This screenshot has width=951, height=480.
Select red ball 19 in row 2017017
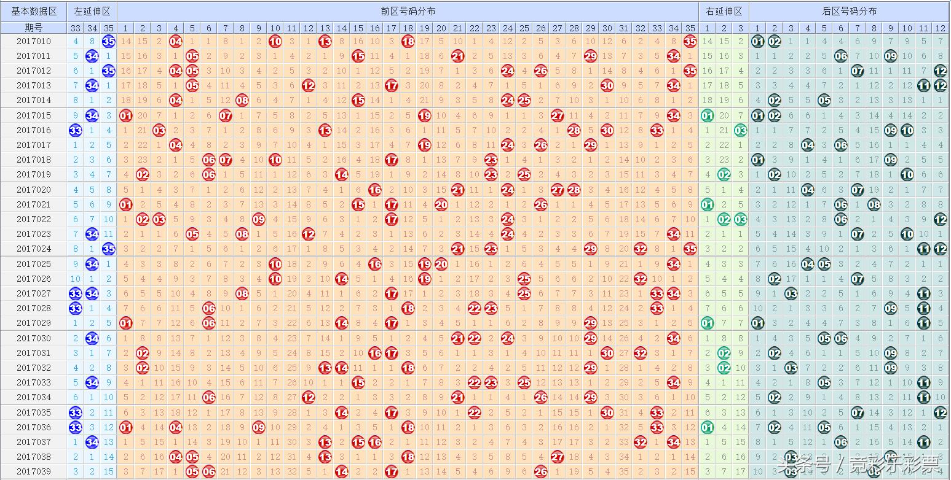425,145
